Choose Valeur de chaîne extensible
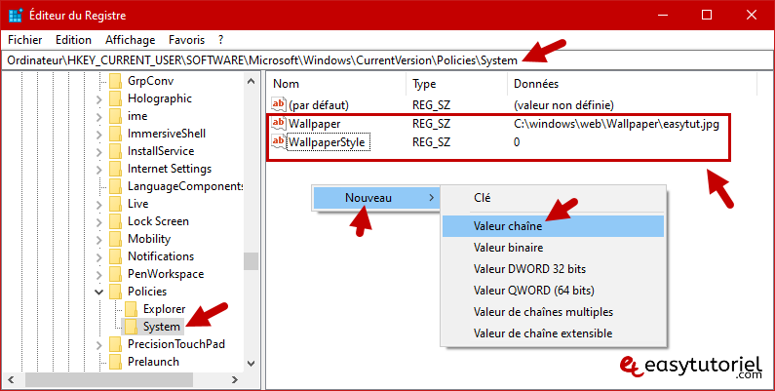The width and height of the screenshot is (775, 391). 553,333
